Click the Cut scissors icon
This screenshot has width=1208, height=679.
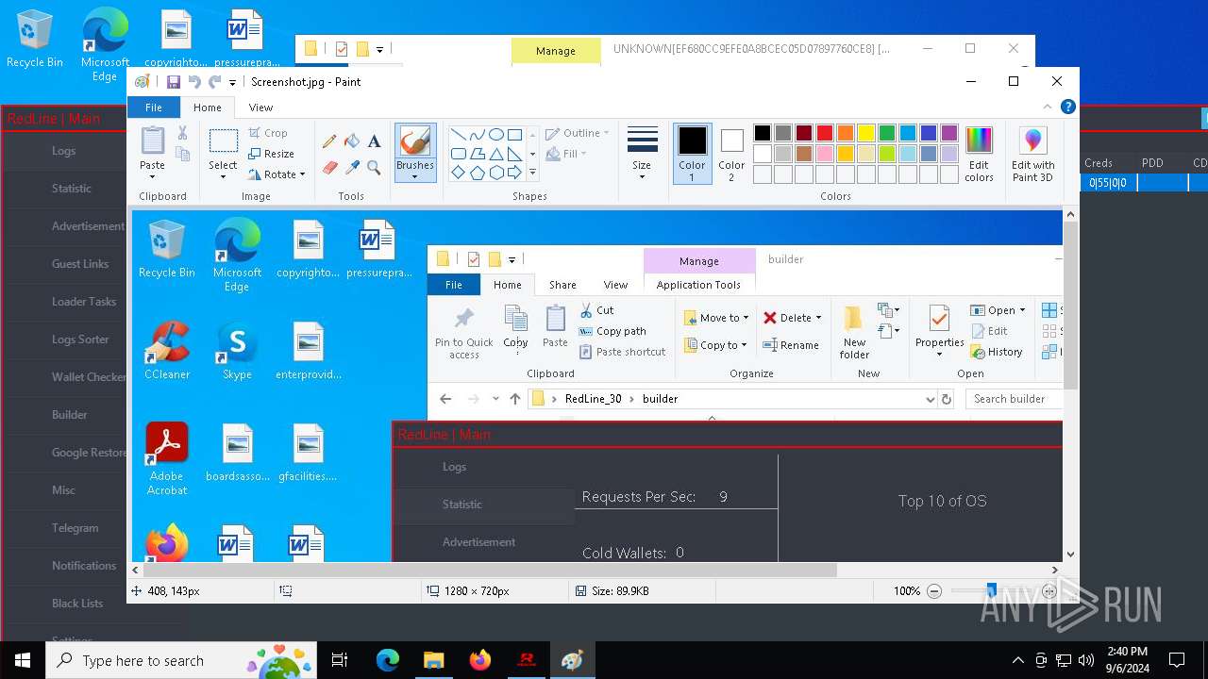click(182, 134)
